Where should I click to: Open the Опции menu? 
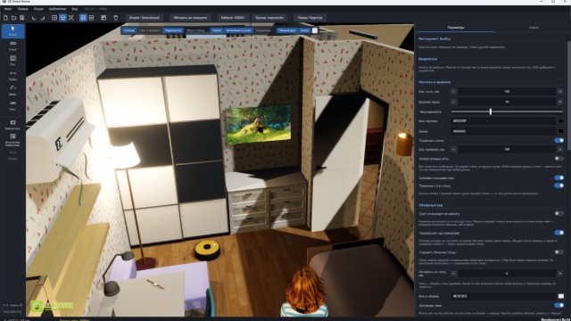[x=38, y=9]
